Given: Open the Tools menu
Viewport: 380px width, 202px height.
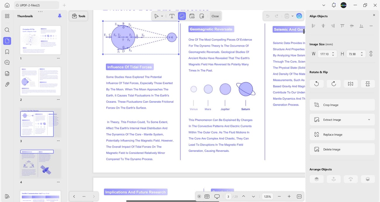Looking at the screenshot, I should point(78,16).
